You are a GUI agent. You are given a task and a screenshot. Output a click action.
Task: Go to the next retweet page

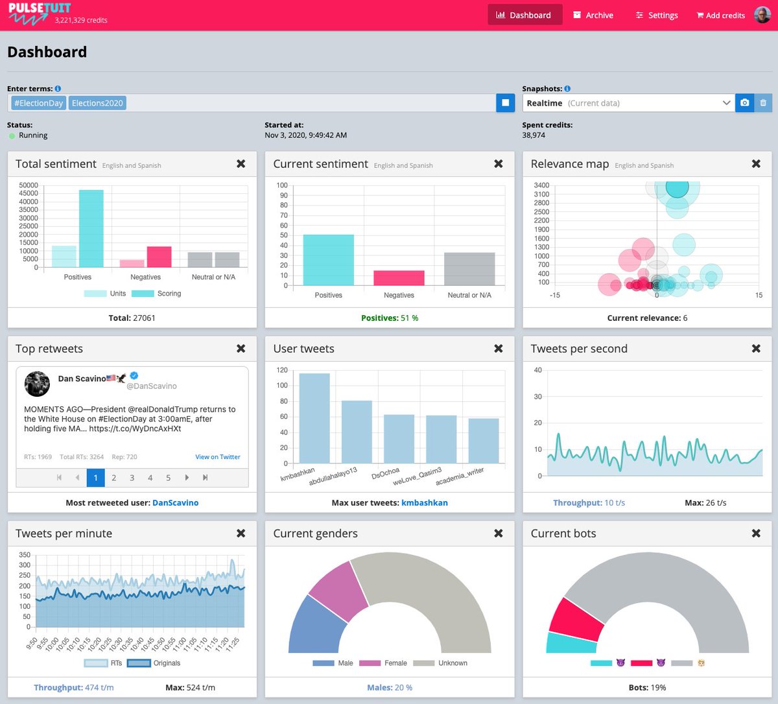click(187, 478)
